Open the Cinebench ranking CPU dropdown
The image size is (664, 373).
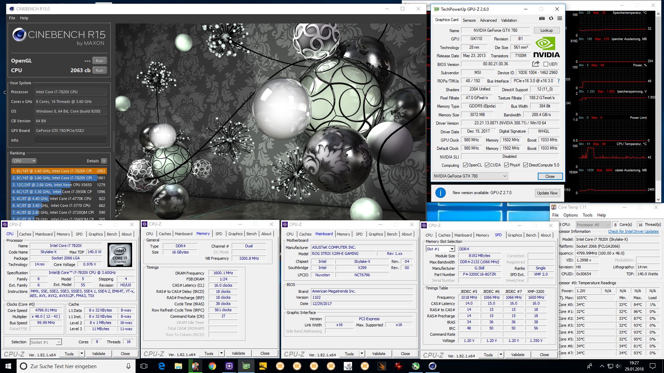point(24,161)
